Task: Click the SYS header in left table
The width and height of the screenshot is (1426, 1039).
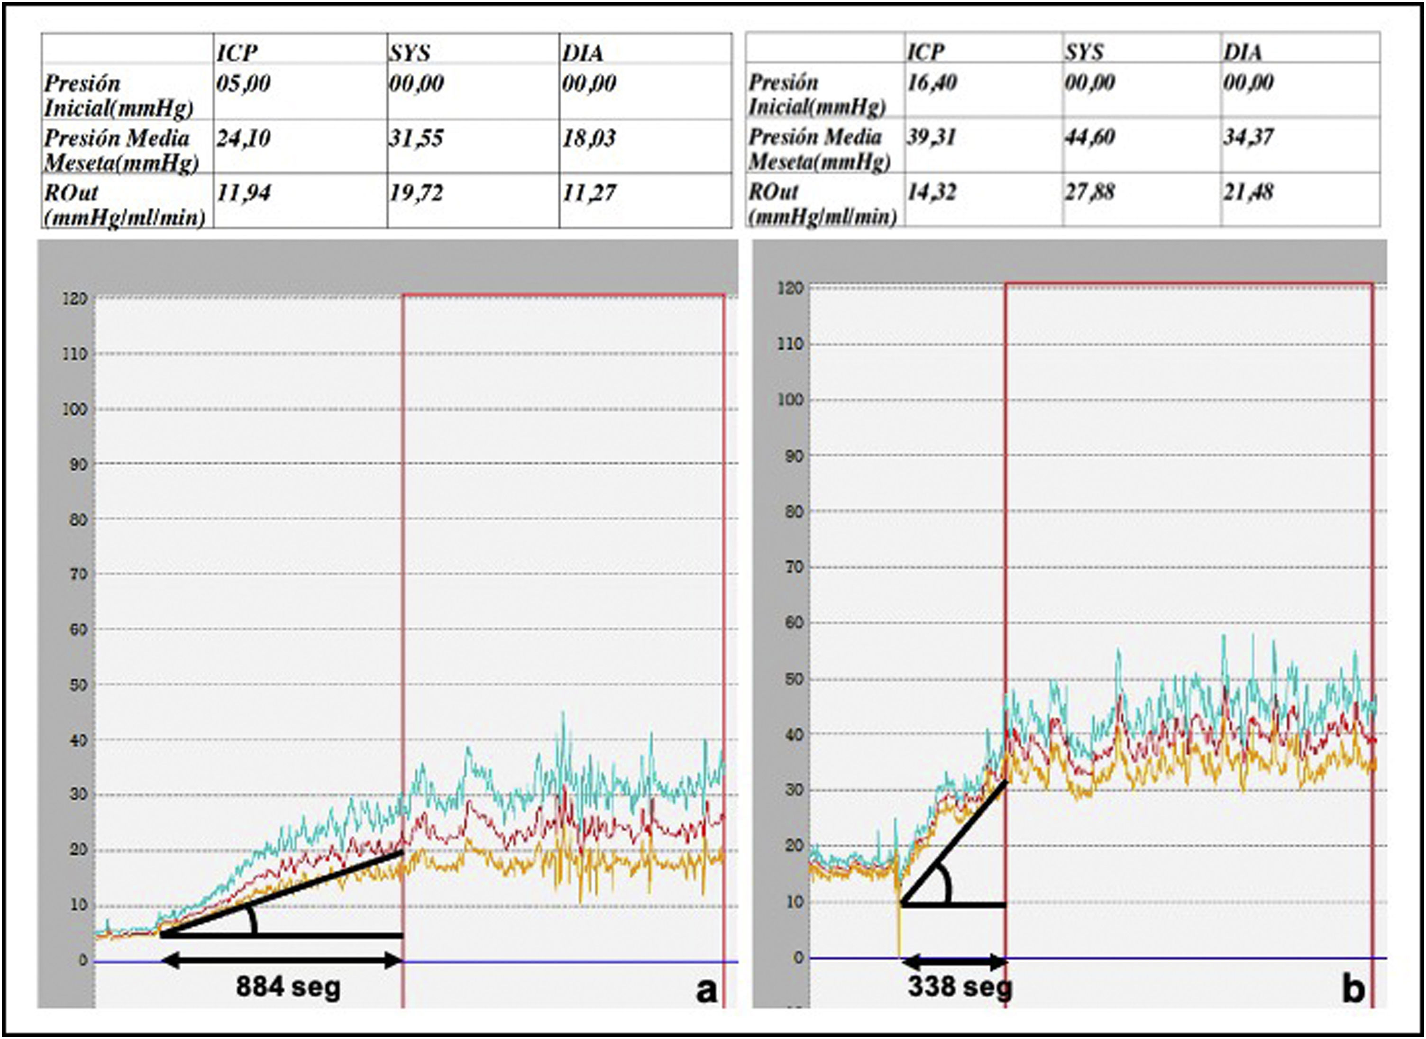Action: (410, 53)
